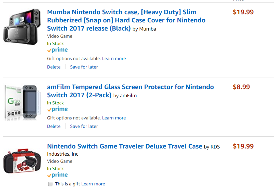Viewport: 274px width, 190px height.
Task: Open Learn more beside 'This is a gift'
Action: point(93,184)
